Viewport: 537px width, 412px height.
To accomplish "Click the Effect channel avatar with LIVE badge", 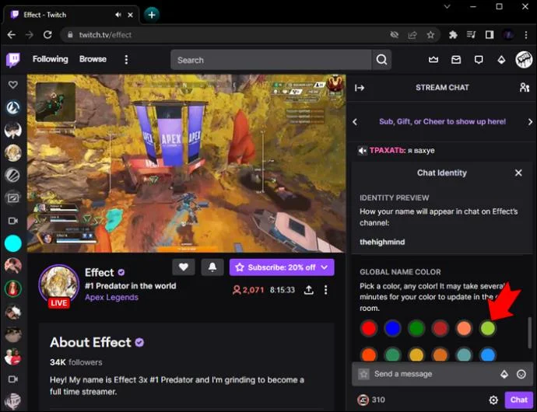I will point(59,285).
